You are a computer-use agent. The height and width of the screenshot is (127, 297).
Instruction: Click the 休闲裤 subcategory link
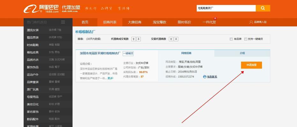[52, 37]
